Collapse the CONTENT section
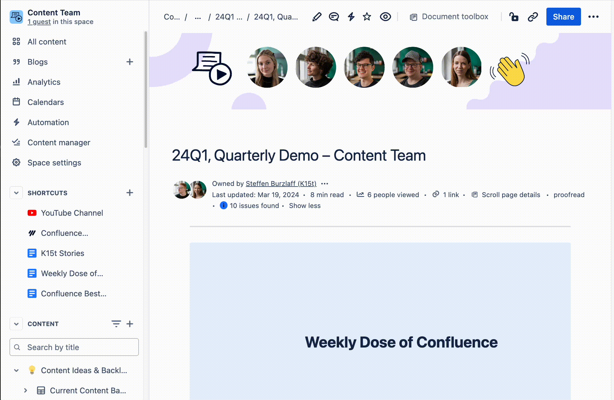 16,324
